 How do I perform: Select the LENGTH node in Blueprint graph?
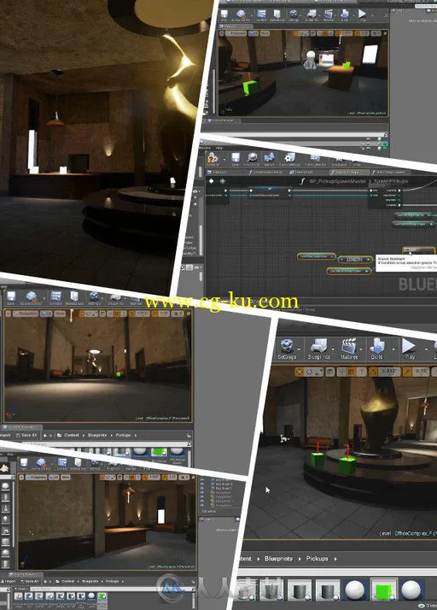tap(354, 260)
